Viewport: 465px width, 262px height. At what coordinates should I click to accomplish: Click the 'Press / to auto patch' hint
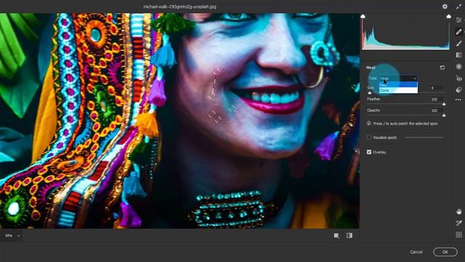click(x=405, y=123)
